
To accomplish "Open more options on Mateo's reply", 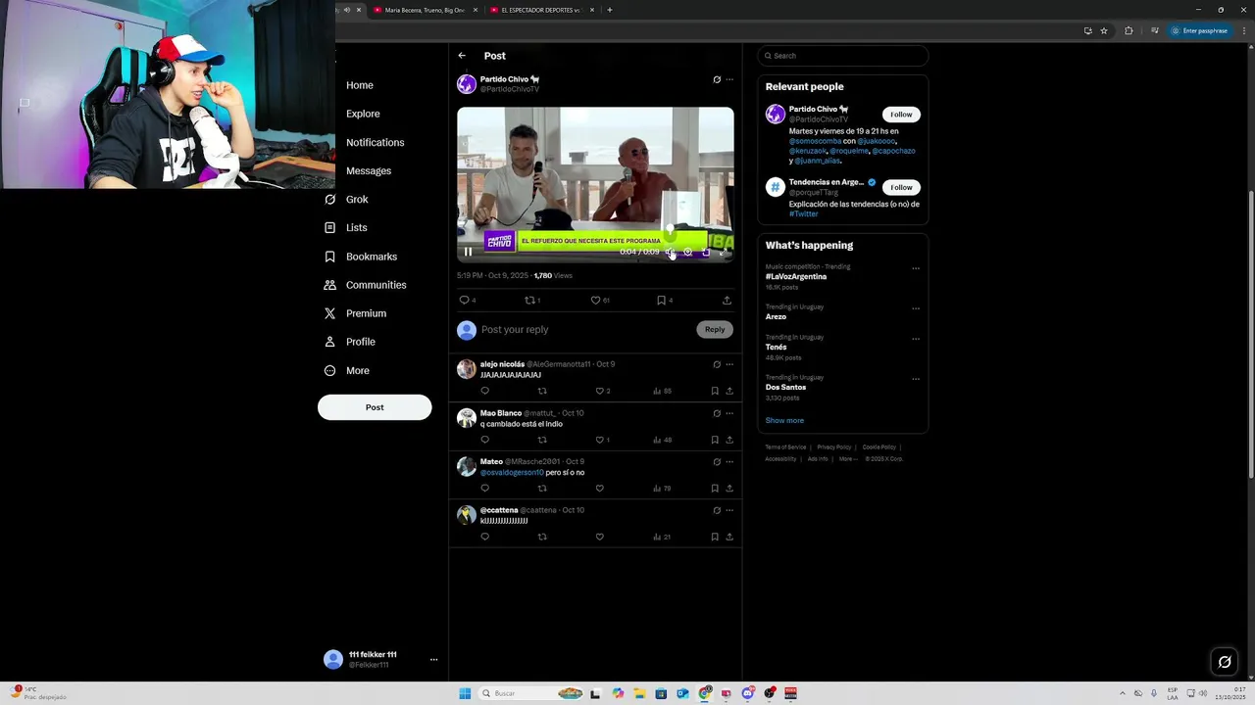I will point(729,462).
